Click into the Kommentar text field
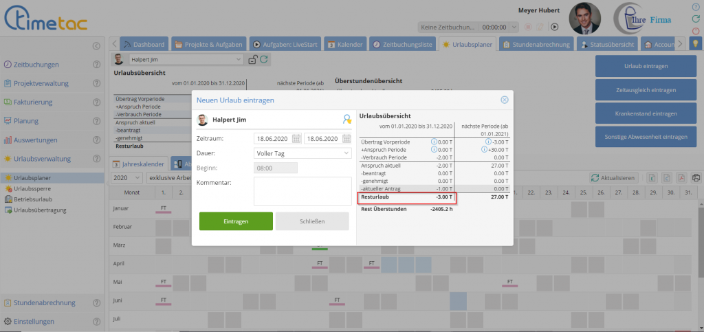Screen dimensions: 704x332 [302, 190]
